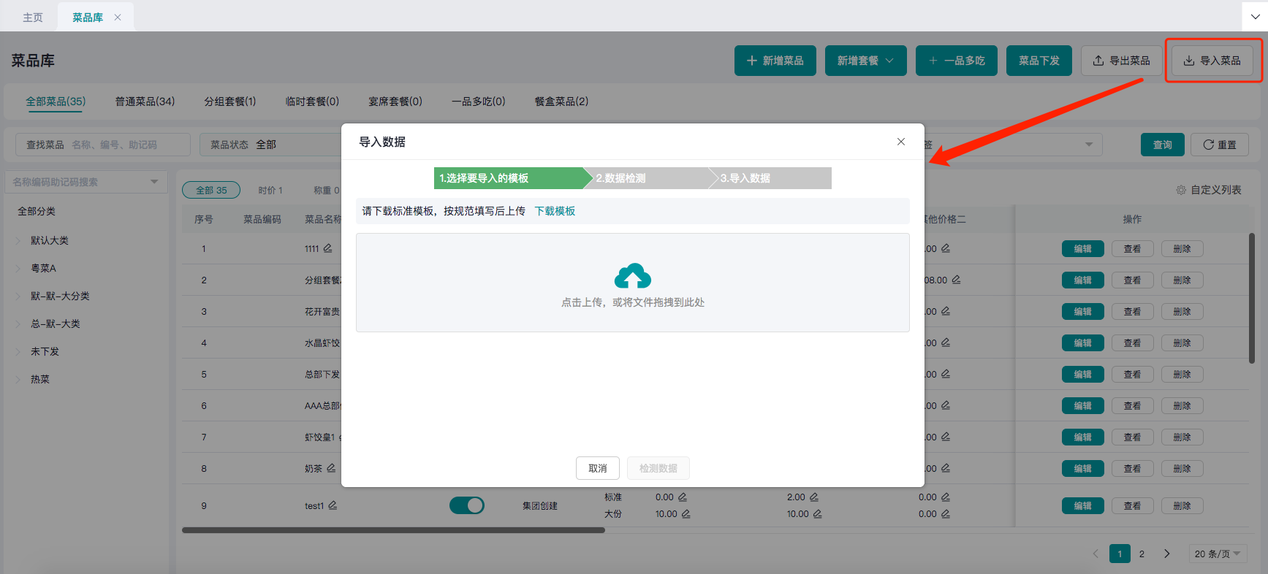Click the 重置 button

(x=1220, y=145)
